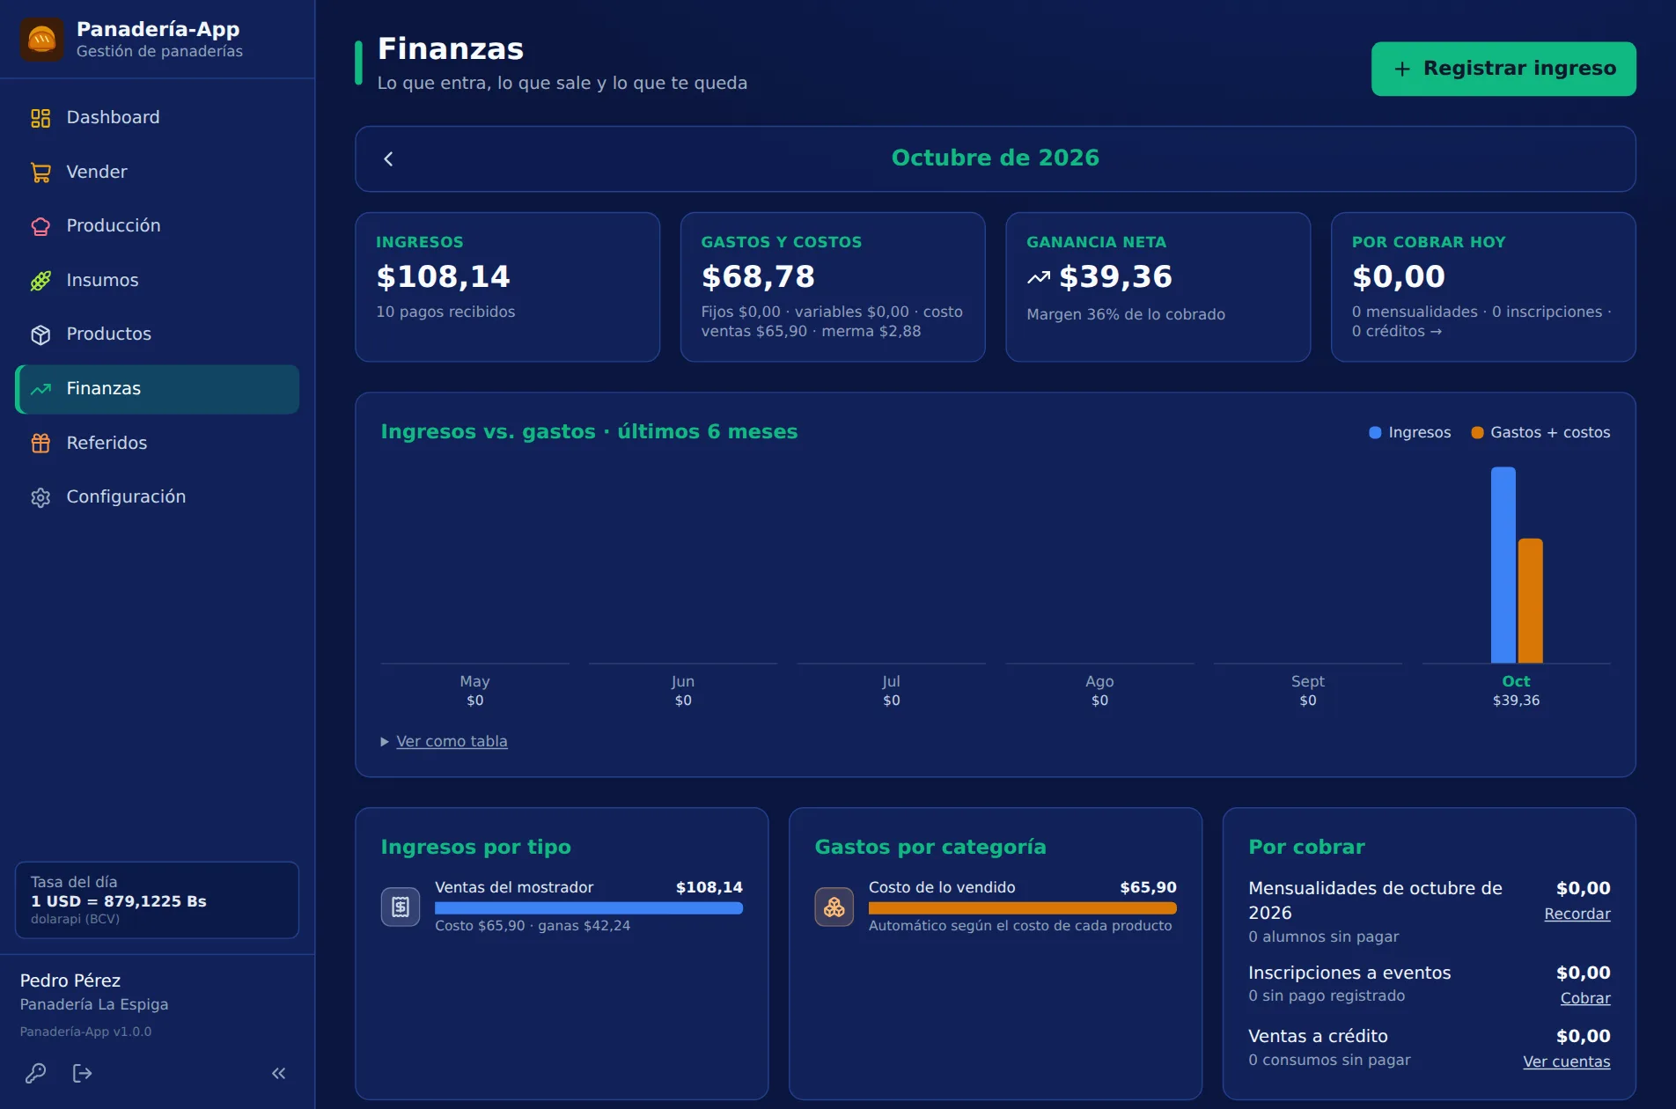The width and height of the screenshot is (1676, 1109).
Task: Select Productos in the sidebar
Action: pos(158,334)
